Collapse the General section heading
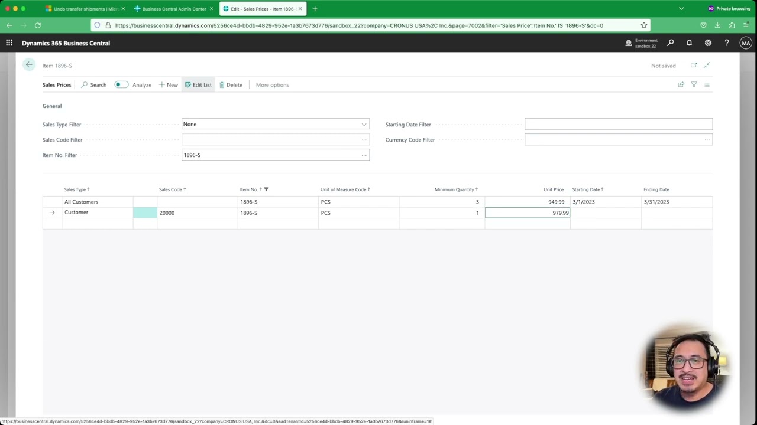Viewport: 757px width, 425px height. pyautogui.click(x=52, y=106)
